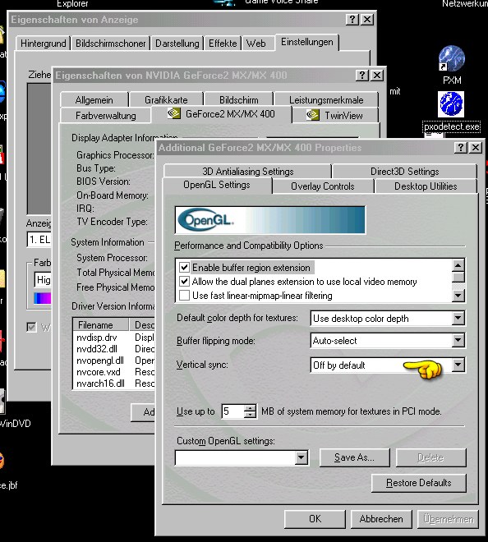Open the Allgemein tab in NVIDIA properties
The image size is (488, 542).
point(94,100)
